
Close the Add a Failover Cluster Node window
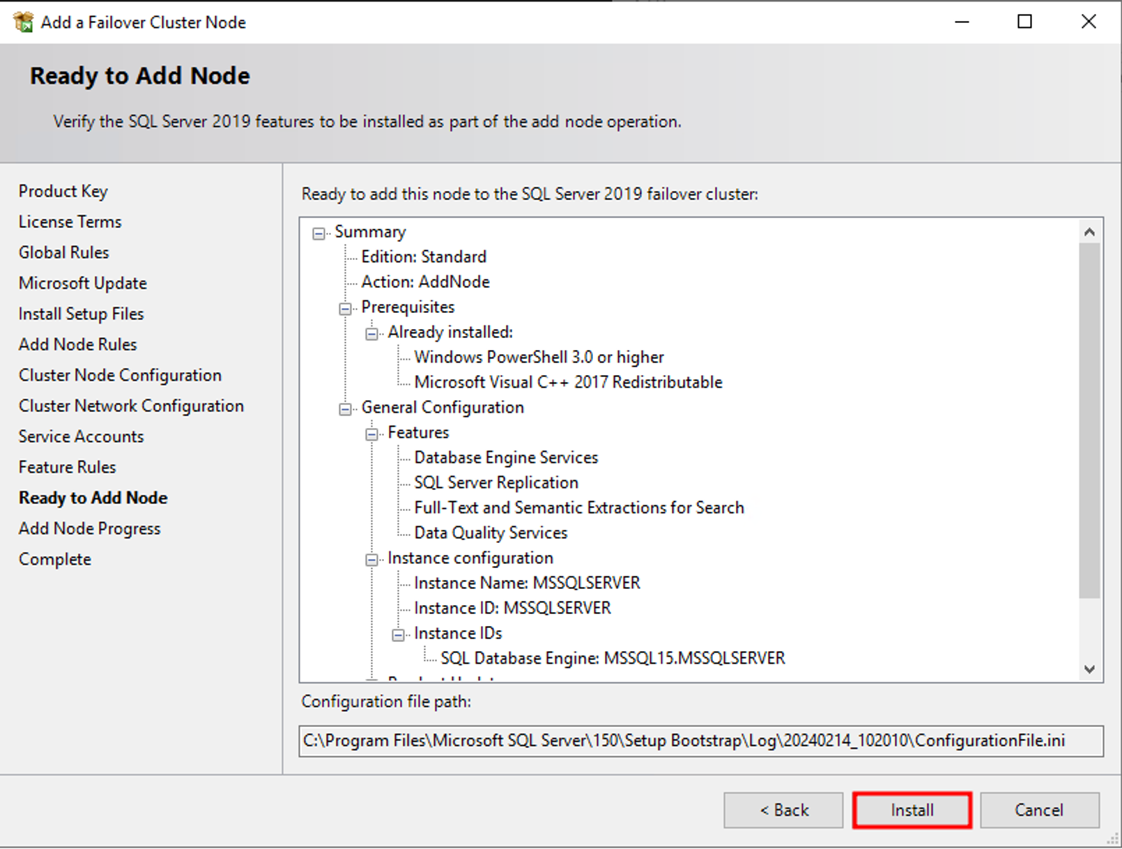click(x=1089, y=22)
